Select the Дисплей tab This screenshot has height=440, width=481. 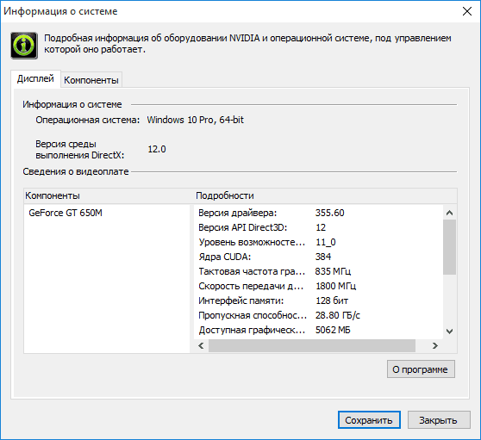click(x=35, y=78)
